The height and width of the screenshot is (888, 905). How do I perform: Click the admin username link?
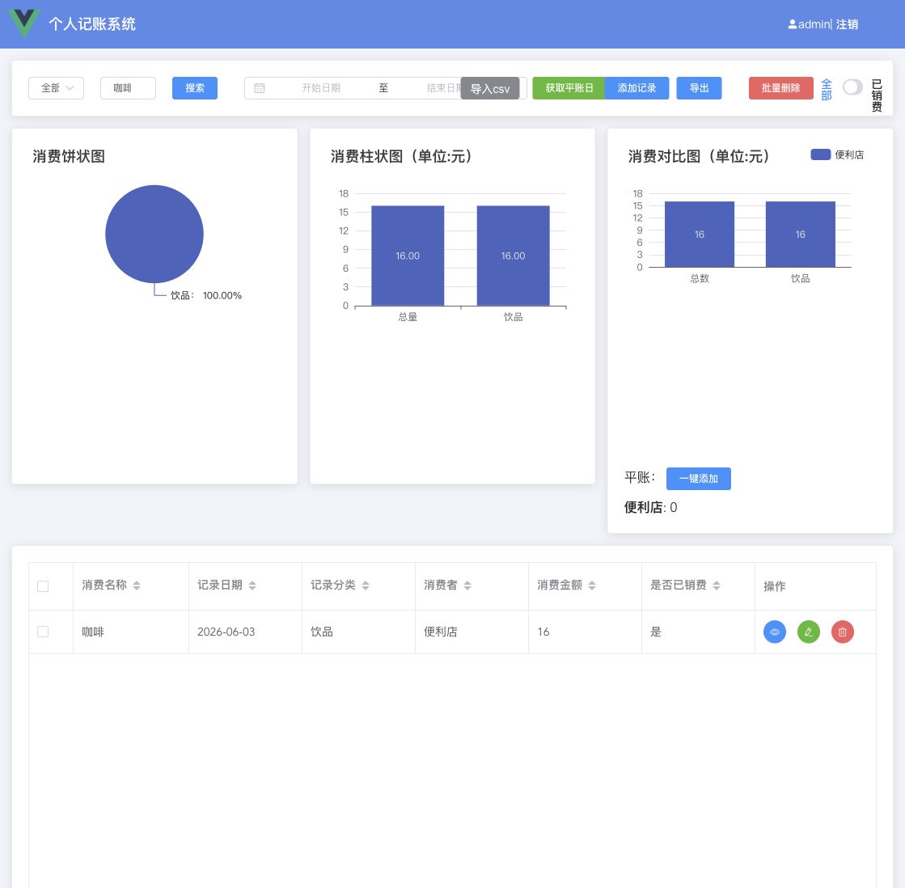click(814, 24)
